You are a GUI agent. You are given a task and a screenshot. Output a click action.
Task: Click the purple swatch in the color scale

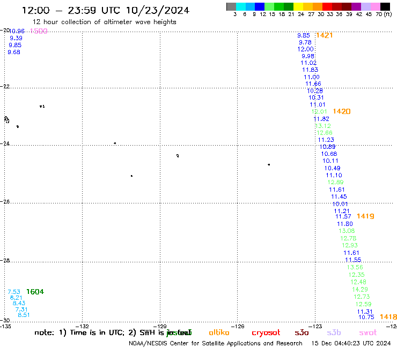coord(356,6)
